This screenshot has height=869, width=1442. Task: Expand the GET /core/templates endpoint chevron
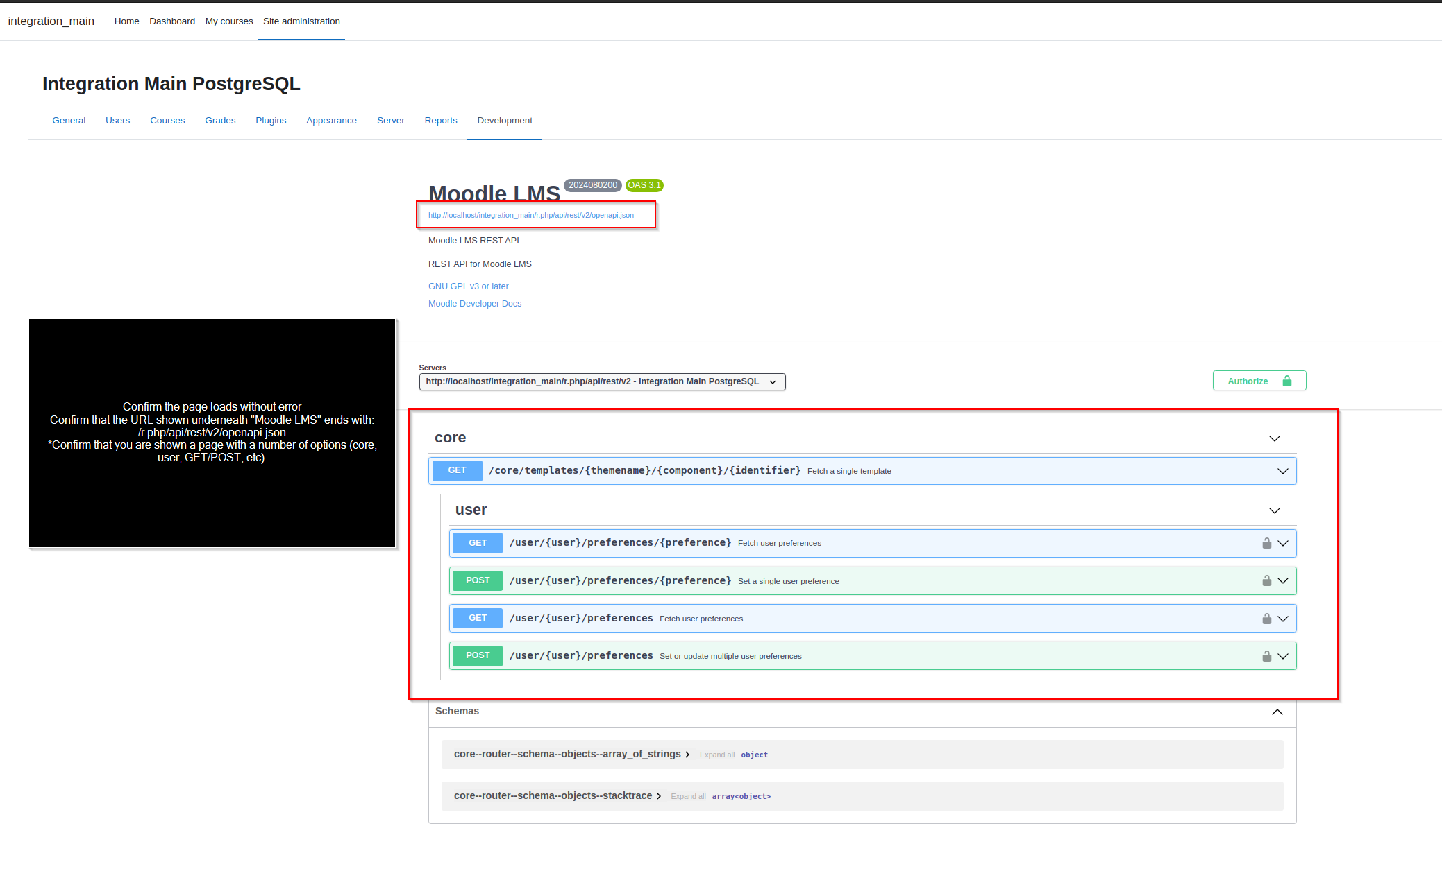pyautogui.click(x=1283, y=471)
